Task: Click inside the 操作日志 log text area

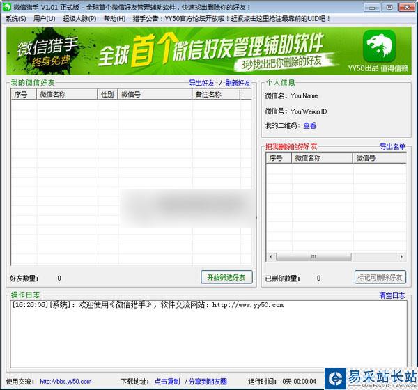Action: [209, 334]
